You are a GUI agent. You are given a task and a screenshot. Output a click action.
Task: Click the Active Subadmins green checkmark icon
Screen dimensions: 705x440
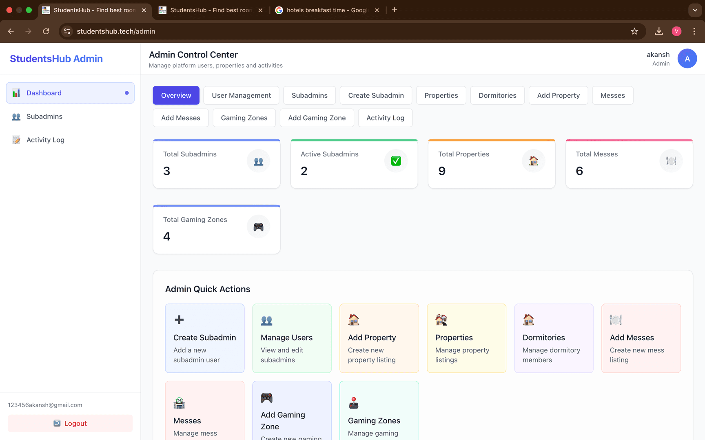(x=396, y=161)
